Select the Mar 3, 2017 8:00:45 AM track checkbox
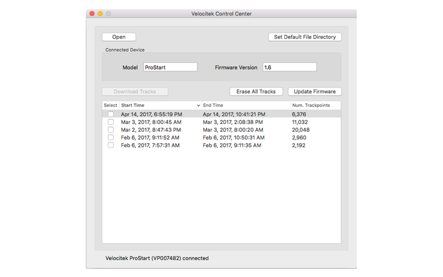The width and height of the screenshot is (443, 277). (x=111, y=122)
